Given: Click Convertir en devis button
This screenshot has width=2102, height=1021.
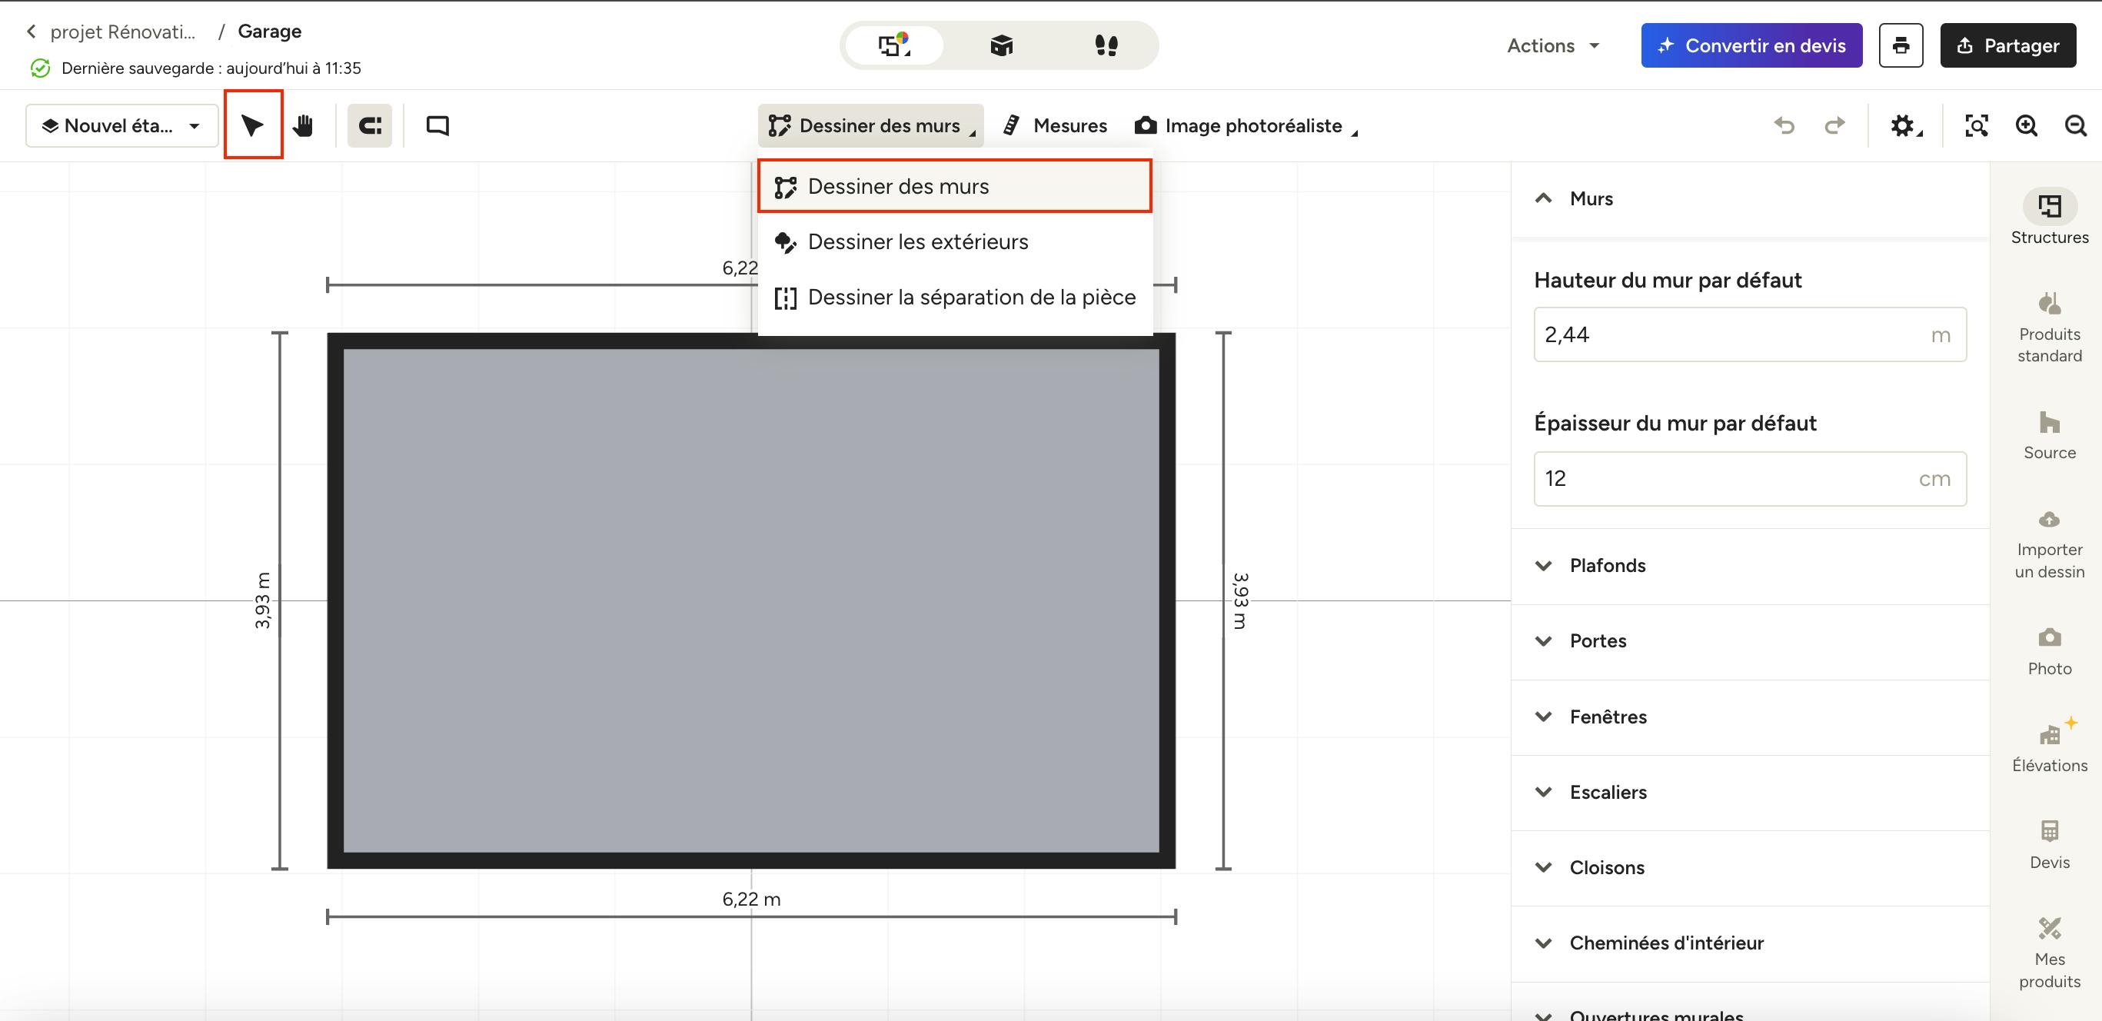Looking at the screenshot, I should click(1751, 45).
